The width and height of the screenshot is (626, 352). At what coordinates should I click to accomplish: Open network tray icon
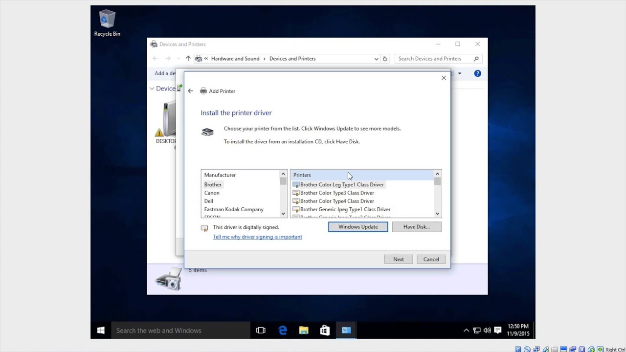477,330
